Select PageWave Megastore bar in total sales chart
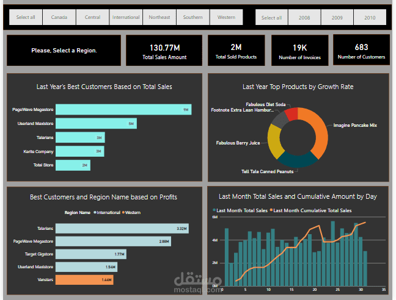 (x=123, y=110)
